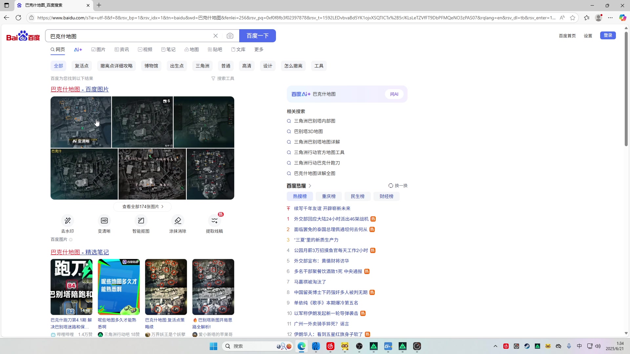Switch hot list to 重庆榜
This screenshot has width=630, height=354.
pos(329,196)
